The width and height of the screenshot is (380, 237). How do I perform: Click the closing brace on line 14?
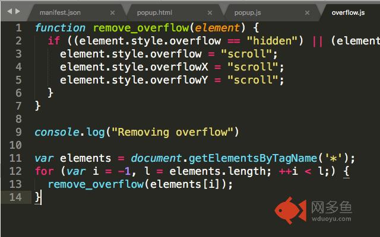click(x=38, y=197)
